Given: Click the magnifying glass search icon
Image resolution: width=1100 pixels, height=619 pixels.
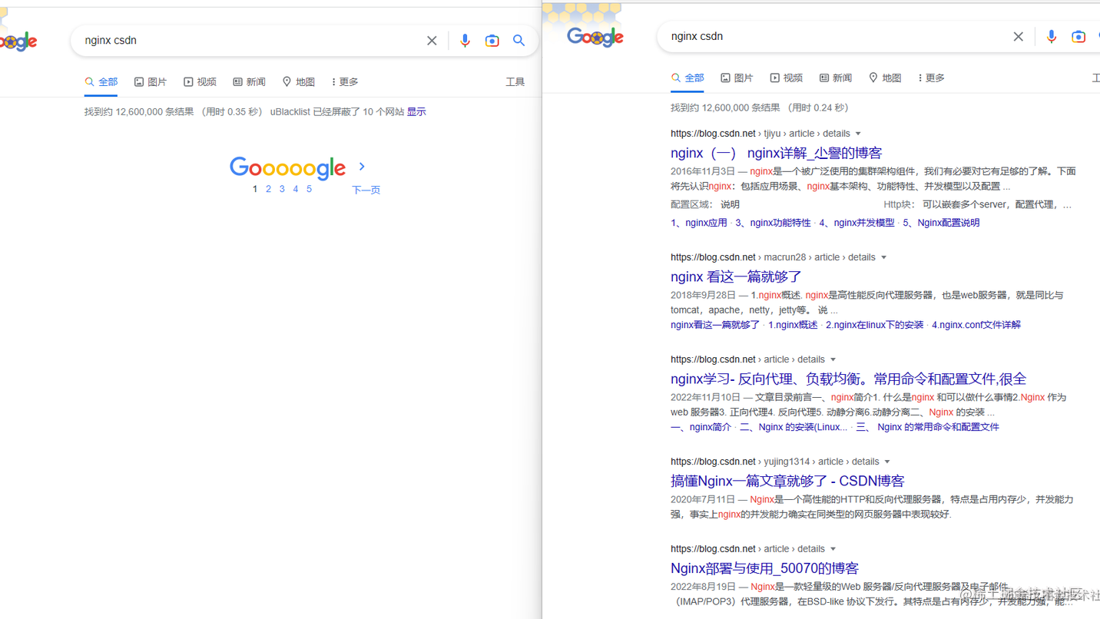Looking at the screenshot, I should coord(519,41).
